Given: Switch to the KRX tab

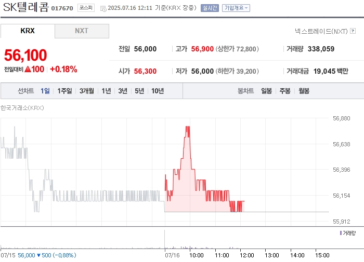Looking at the screenshot, I should [28, 31].
